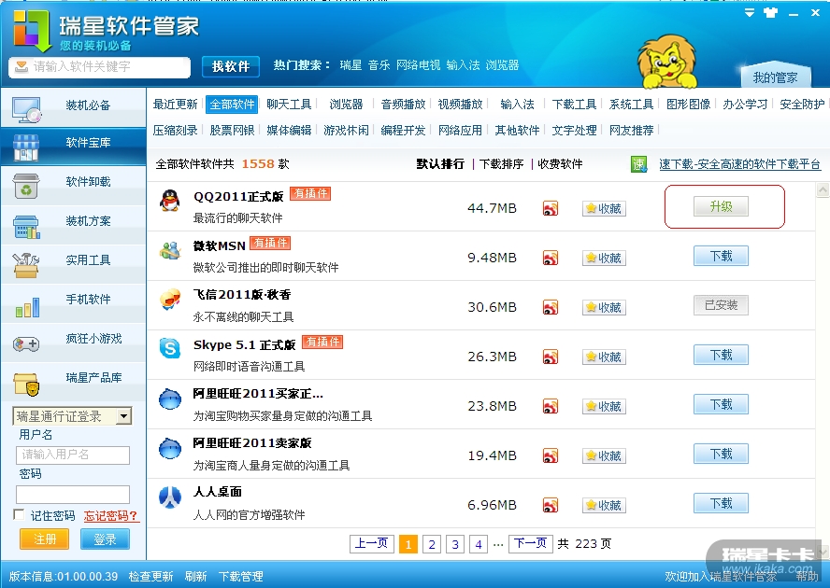This screenshot has width=830, height=588.
Task: Click the Skype app icon
Action: [170, 349]
